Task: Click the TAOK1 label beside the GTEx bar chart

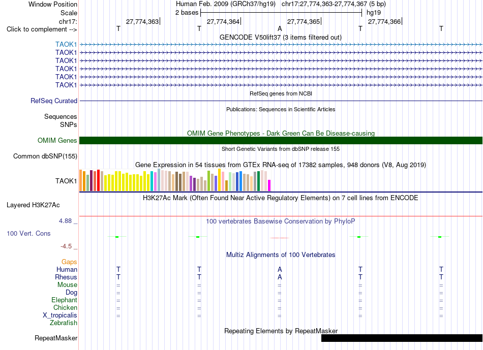Action: 66,181
